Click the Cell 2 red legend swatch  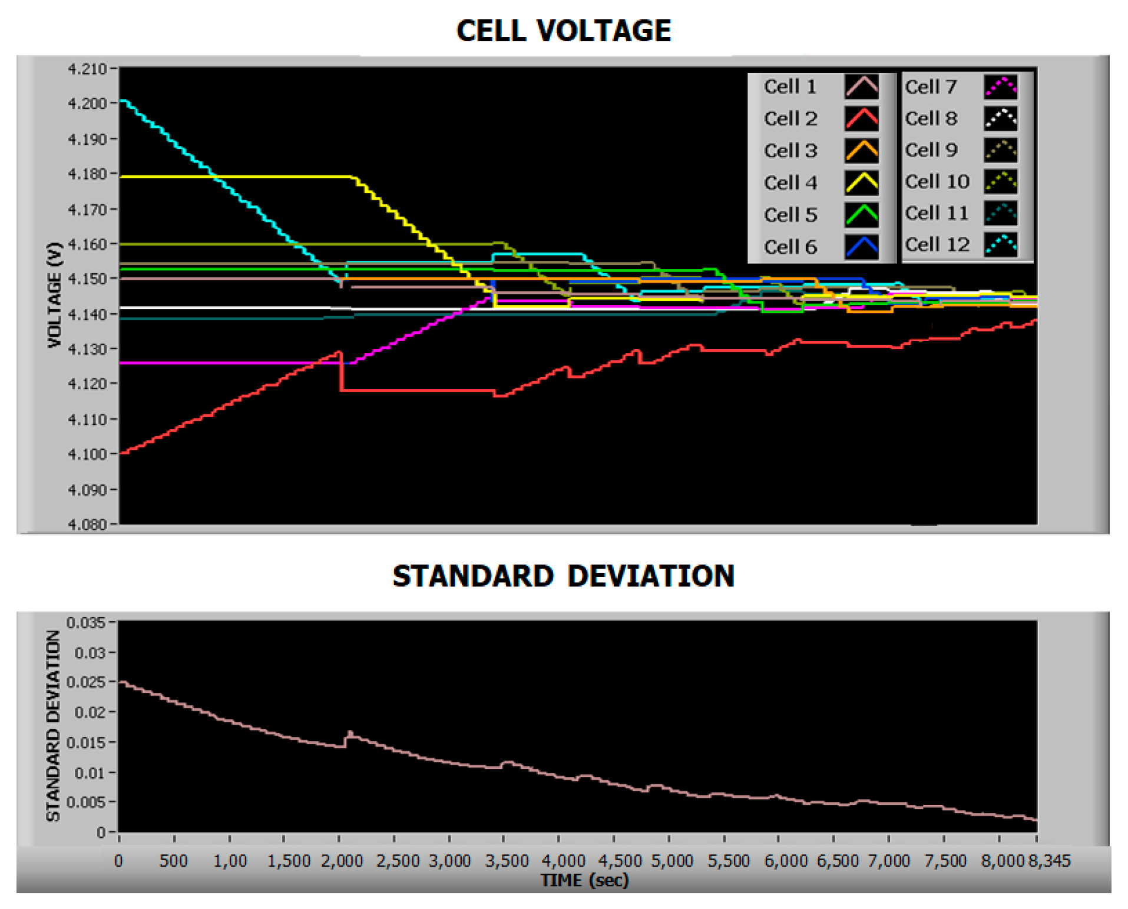(861, 118)
